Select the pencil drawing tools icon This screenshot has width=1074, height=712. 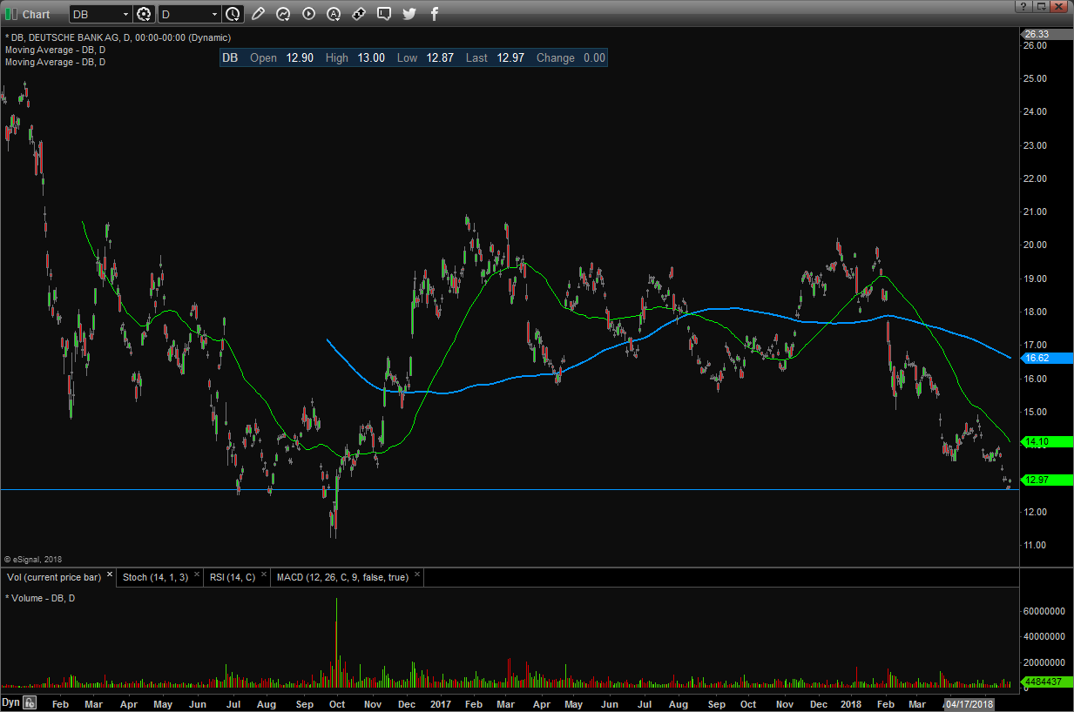coord(258,14)
